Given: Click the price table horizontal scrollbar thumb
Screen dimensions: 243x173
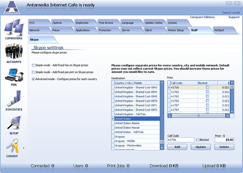Looking at the screenshot, I should pos(198,116).
